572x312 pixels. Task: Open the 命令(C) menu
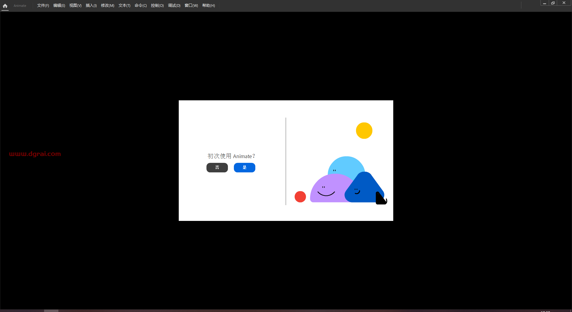coord(140,5)
